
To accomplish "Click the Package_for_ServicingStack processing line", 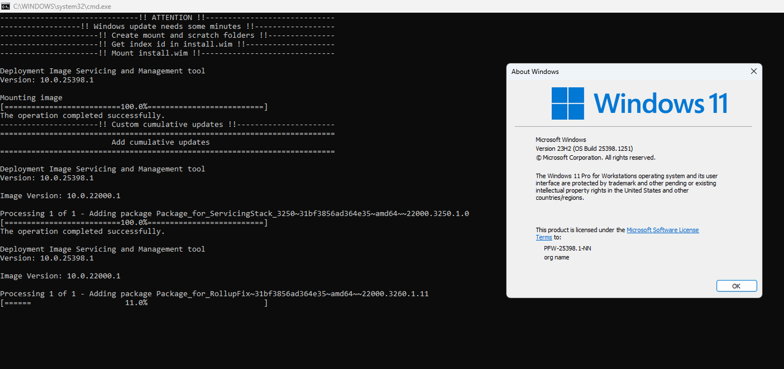I will point(235,214).
